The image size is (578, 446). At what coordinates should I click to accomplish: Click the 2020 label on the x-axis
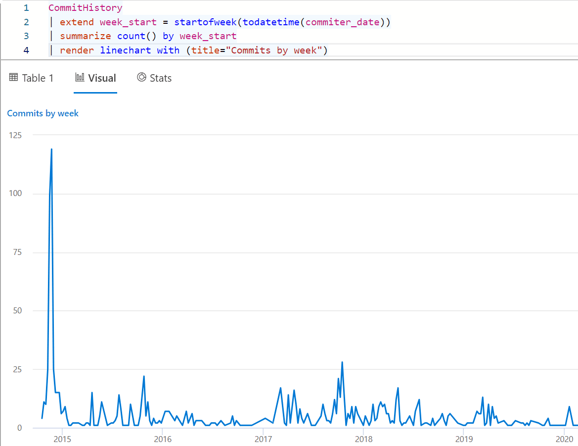point(564,439)
